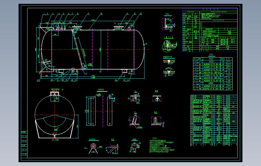Click the 13300 dimension above the tank
This screenshot has width=261, height=166.
93,20
